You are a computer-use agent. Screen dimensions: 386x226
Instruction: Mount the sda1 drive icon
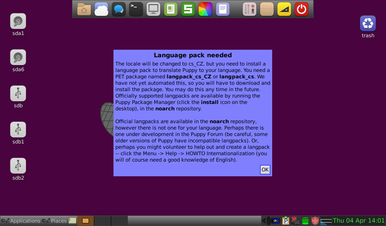point(18,21)
